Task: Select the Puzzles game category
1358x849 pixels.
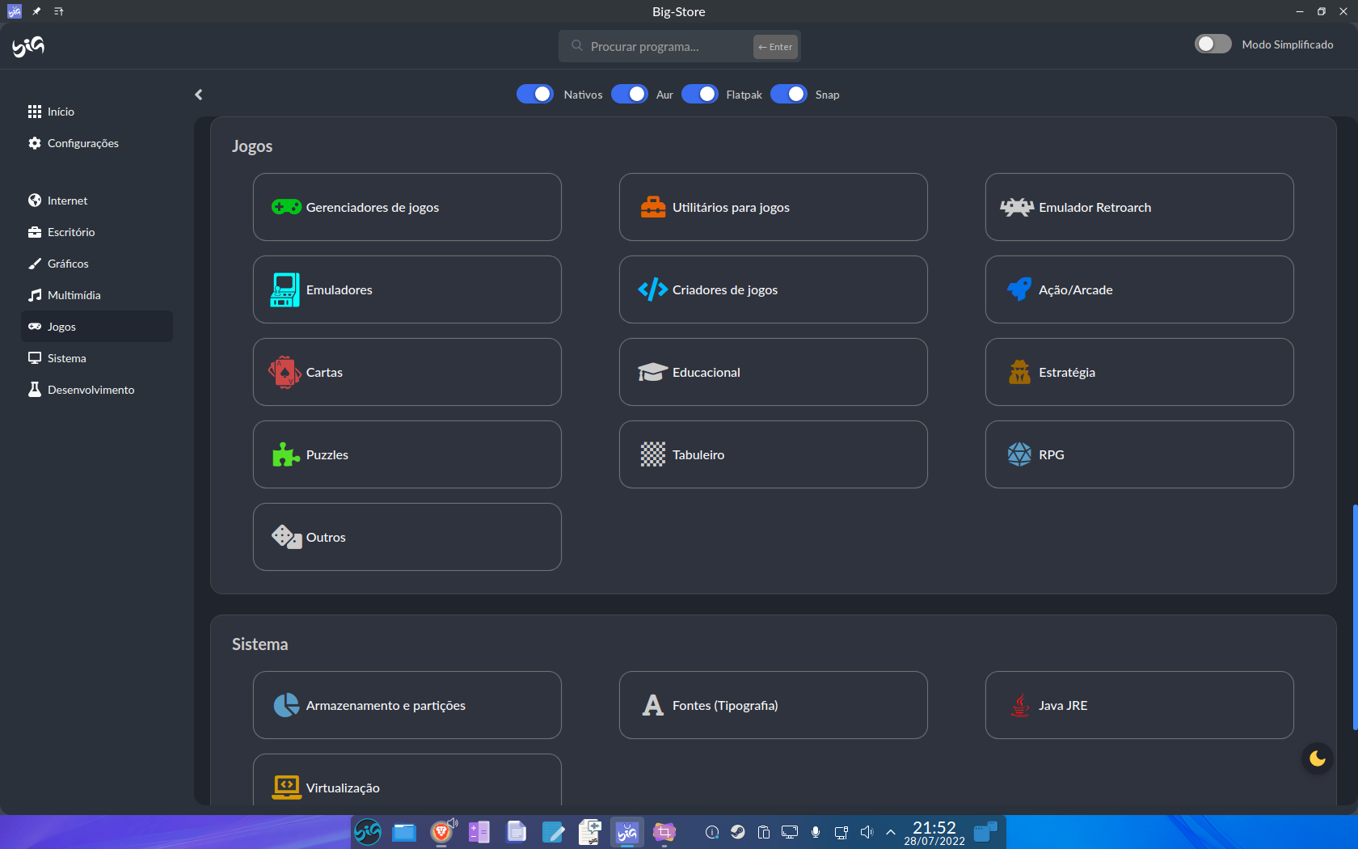Action: click(407, 454)
